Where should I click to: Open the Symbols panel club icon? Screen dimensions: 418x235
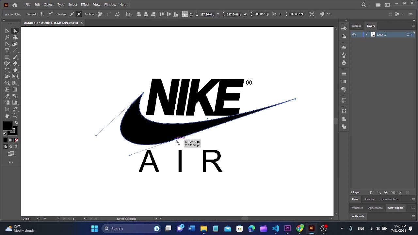(x=344, y=63)
